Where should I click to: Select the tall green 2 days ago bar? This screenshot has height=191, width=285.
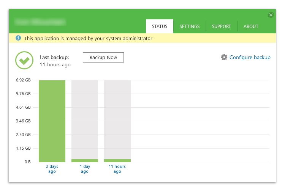coord(52,121)
